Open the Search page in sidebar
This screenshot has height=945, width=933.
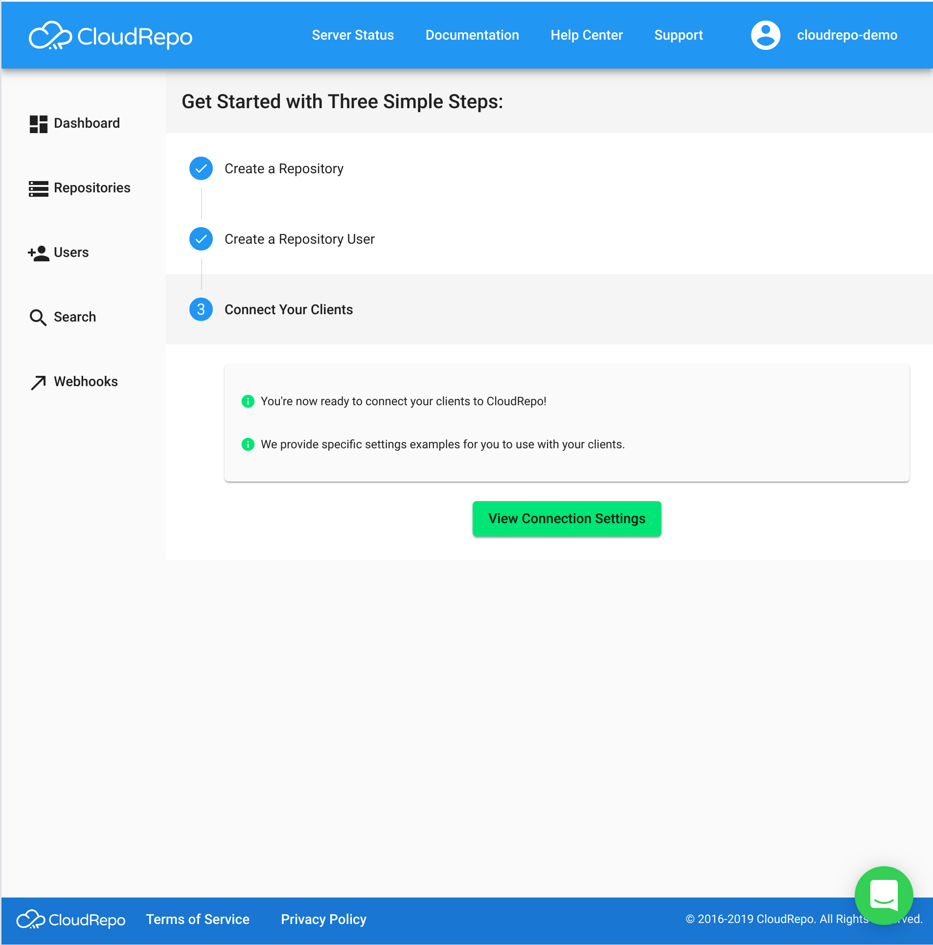tap(74, 317)
